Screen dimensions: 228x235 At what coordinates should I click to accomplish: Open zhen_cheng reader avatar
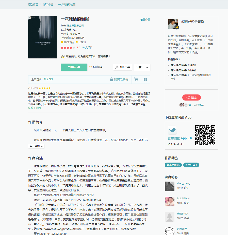point(170,186)
